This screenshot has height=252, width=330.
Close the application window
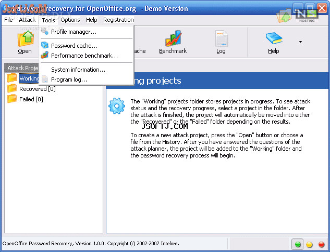pos(322,8)
